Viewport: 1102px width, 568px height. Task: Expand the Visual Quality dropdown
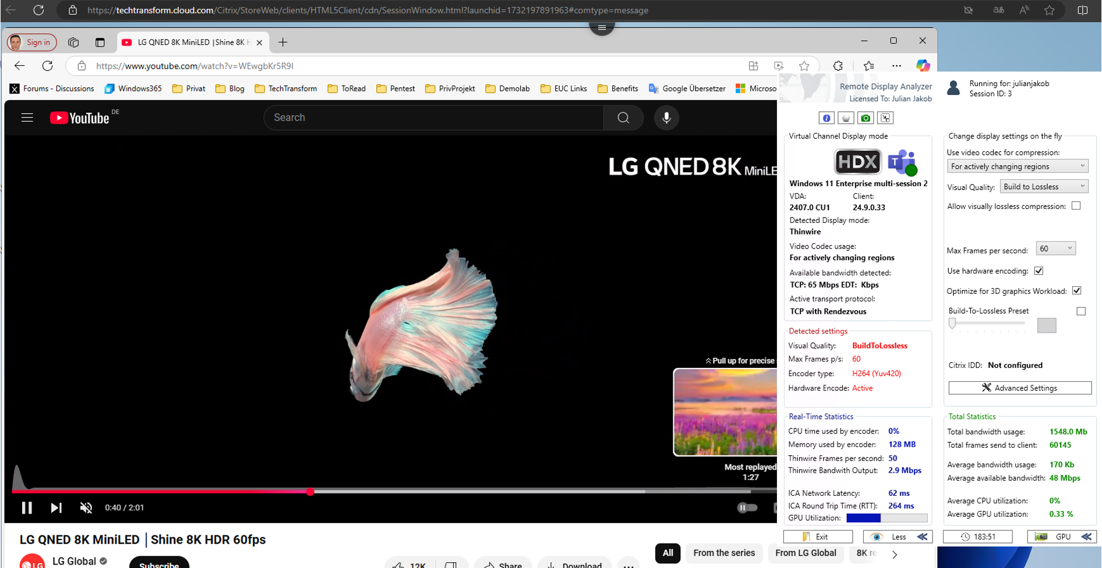pos(1044,187)
